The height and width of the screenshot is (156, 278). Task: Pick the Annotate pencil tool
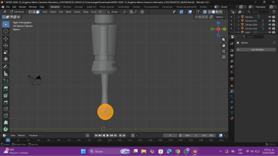(x=6, y=67)
